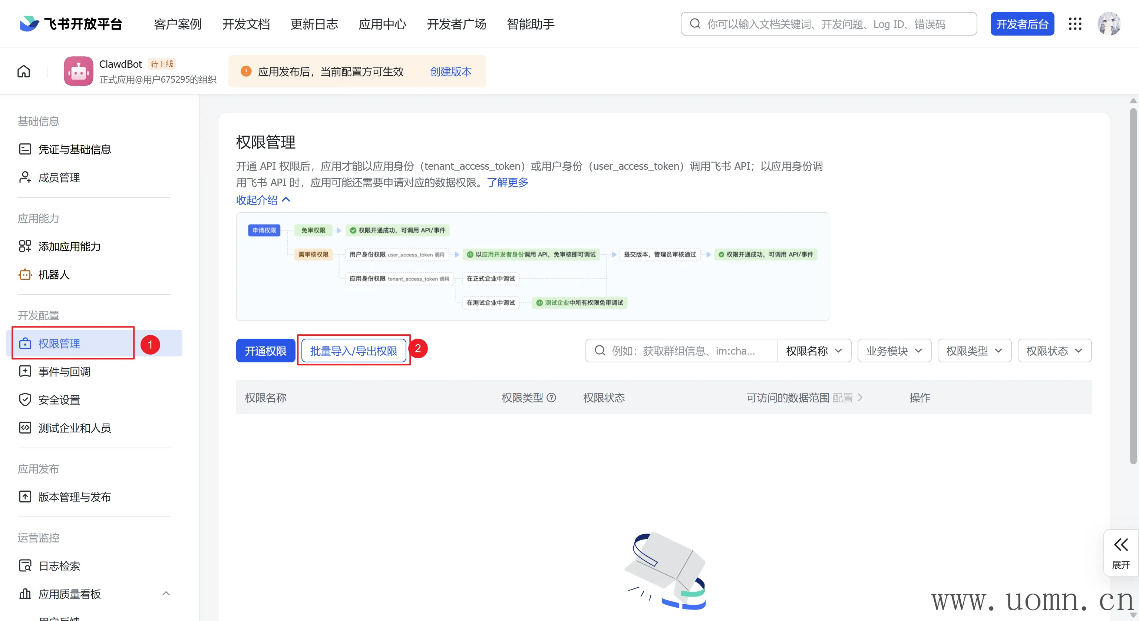This screenshot has height=621, width=1139.
Task: Click the permission search input field
Action: 683,351
